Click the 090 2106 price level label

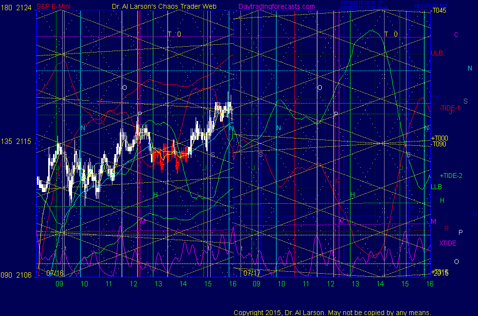coord(17,275)
